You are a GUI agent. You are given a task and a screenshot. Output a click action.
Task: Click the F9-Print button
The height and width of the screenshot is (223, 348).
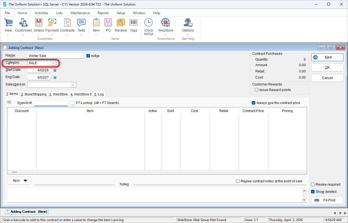tap(327, 200)
